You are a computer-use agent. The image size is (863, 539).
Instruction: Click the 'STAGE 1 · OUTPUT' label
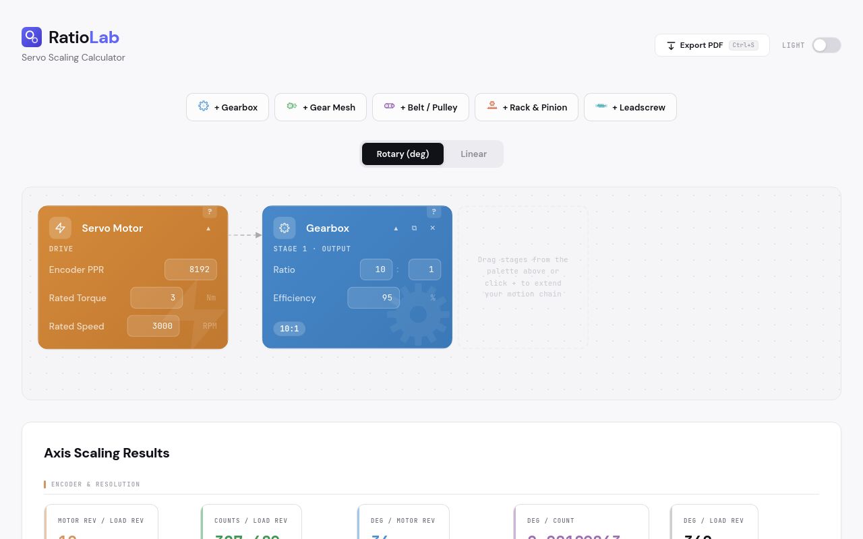click(x=312, y=249)
